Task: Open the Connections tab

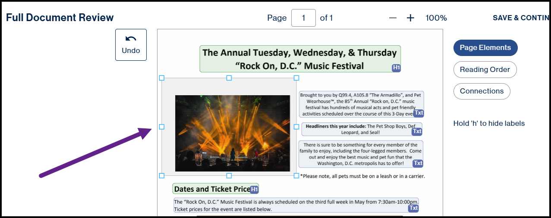Action: point(482,91)
